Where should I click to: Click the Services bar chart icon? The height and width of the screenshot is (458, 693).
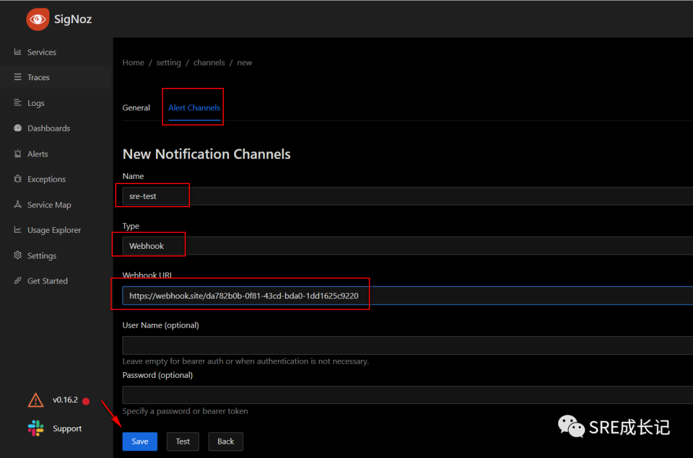[18, 52]
